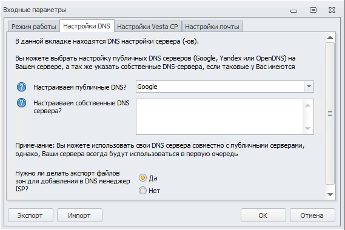Close the Входные параметры window
Viewport: 345px width, 230px height.
pos(332,10)
